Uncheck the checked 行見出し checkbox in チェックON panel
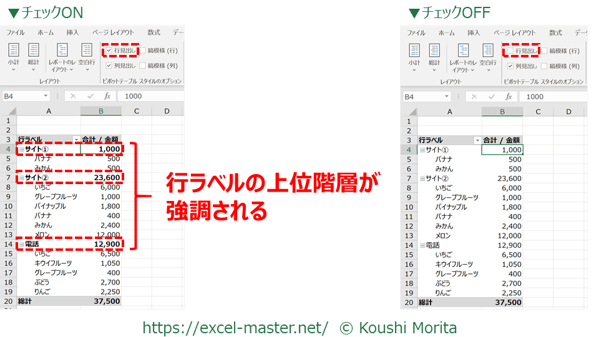Viewport: 599px width, 337px height. (x=109, y=51)
